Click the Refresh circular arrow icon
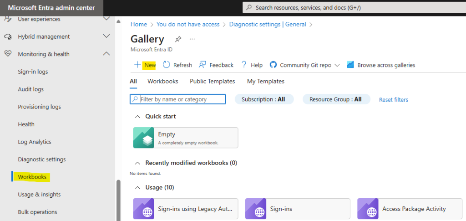This screenshot has width=466, height=221. coord(167,65)
